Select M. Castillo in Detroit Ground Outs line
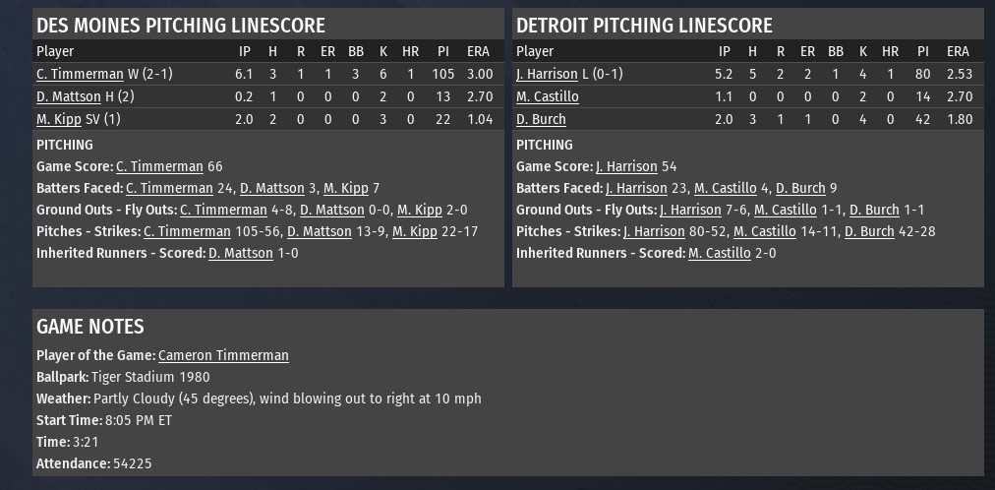 pyautogui.click(x=787, y=210)
